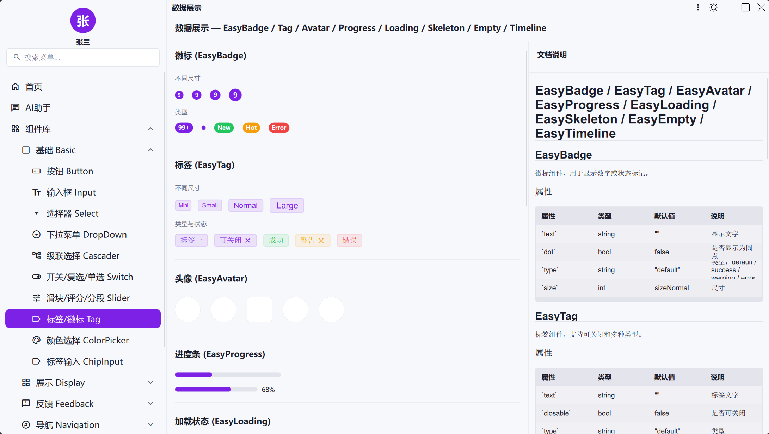This screenshot has width=769, height=434.
Task: Close the 警告 warning tag
Action: pyautogui.click(x=321, y=241)
